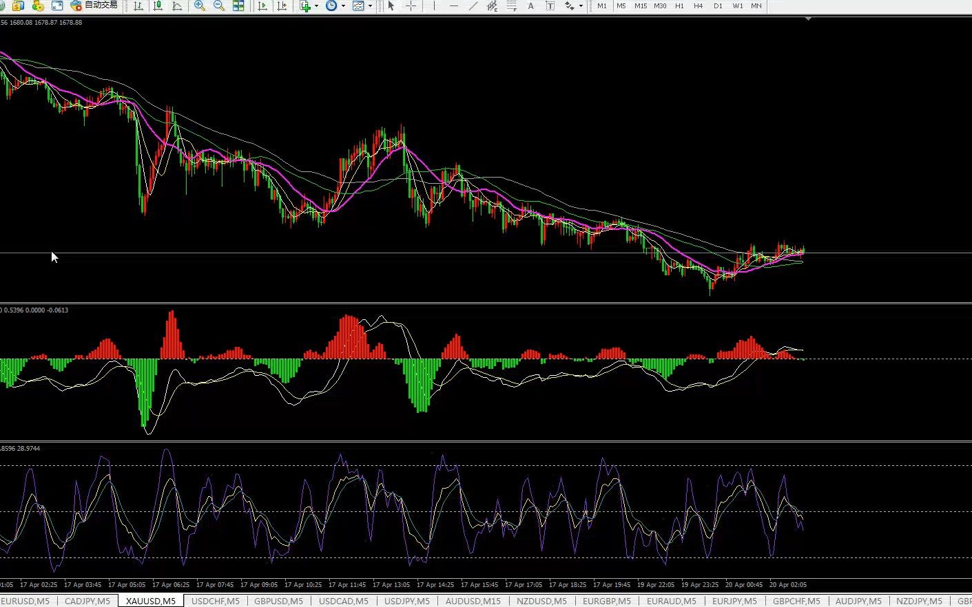972x607 pixels.
Task: Open the AUDUSD,M15 chart tab
Action: click(473, 601)
